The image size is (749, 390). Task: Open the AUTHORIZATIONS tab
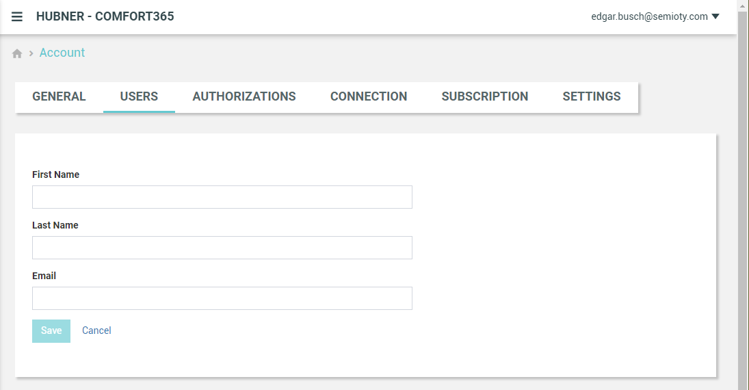click(x=244, y=96)
